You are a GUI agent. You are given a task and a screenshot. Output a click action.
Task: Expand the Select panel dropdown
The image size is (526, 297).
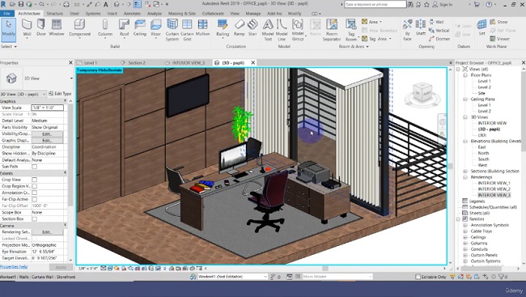coord(9,46)
